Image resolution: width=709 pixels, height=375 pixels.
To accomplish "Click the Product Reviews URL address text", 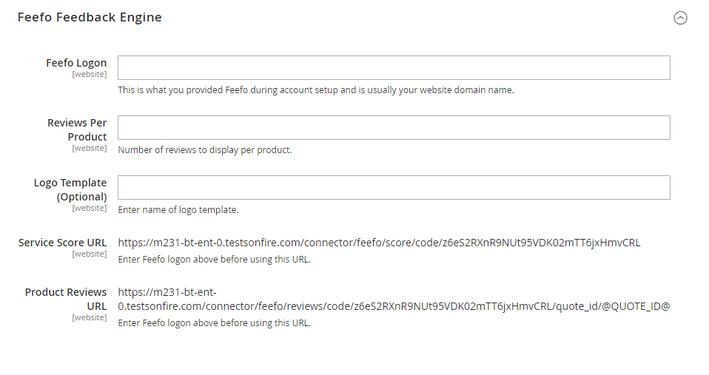I will pyautogui.click(x=394, y=299).
